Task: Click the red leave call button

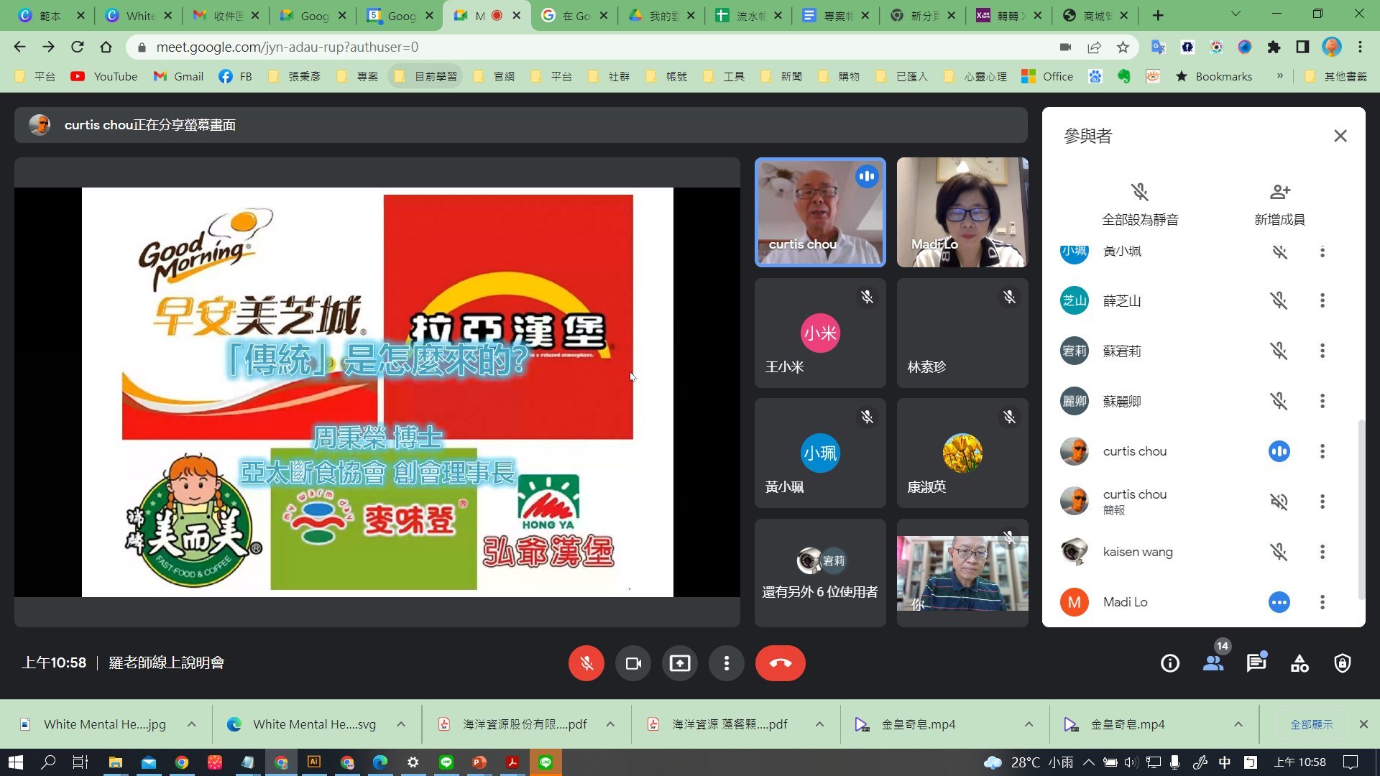Action: 780,663
